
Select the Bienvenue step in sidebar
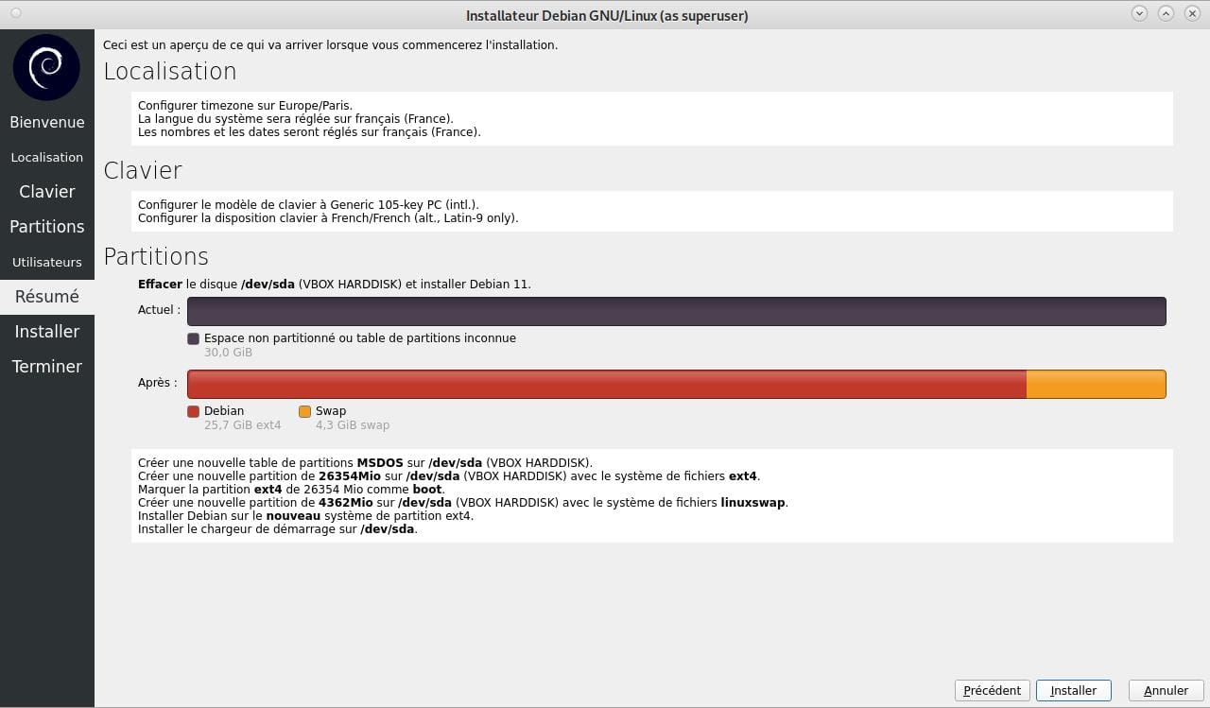coord(47,122)
